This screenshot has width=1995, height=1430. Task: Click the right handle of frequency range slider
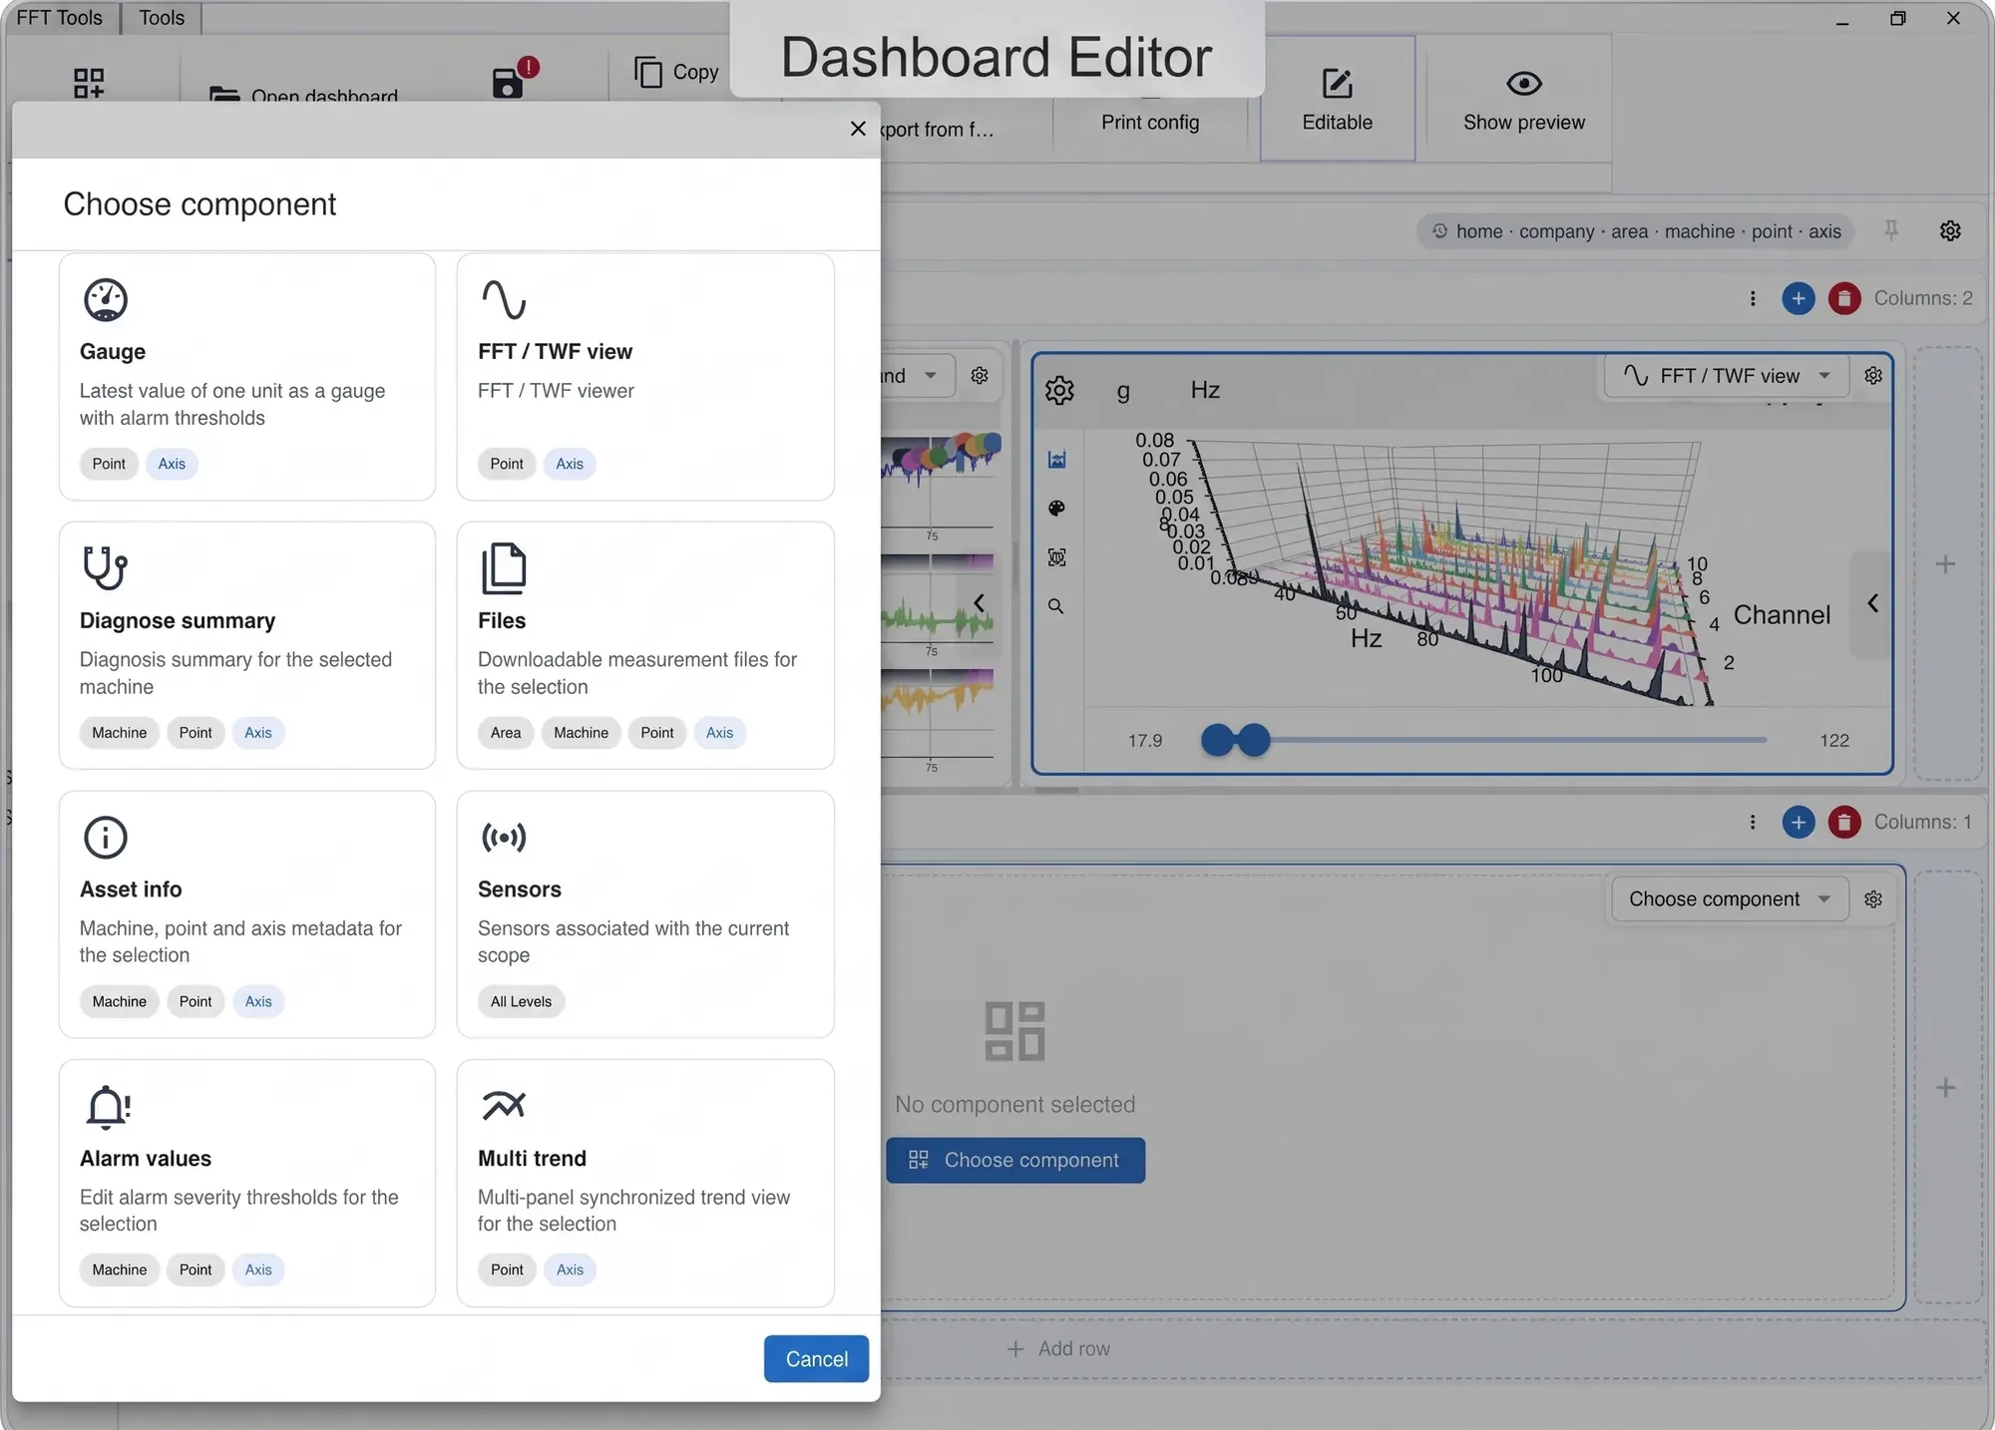[1254, 740]
